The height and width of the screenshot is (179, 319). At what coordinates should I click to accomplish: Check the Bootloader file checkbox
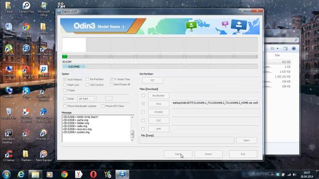coord(143,95)
